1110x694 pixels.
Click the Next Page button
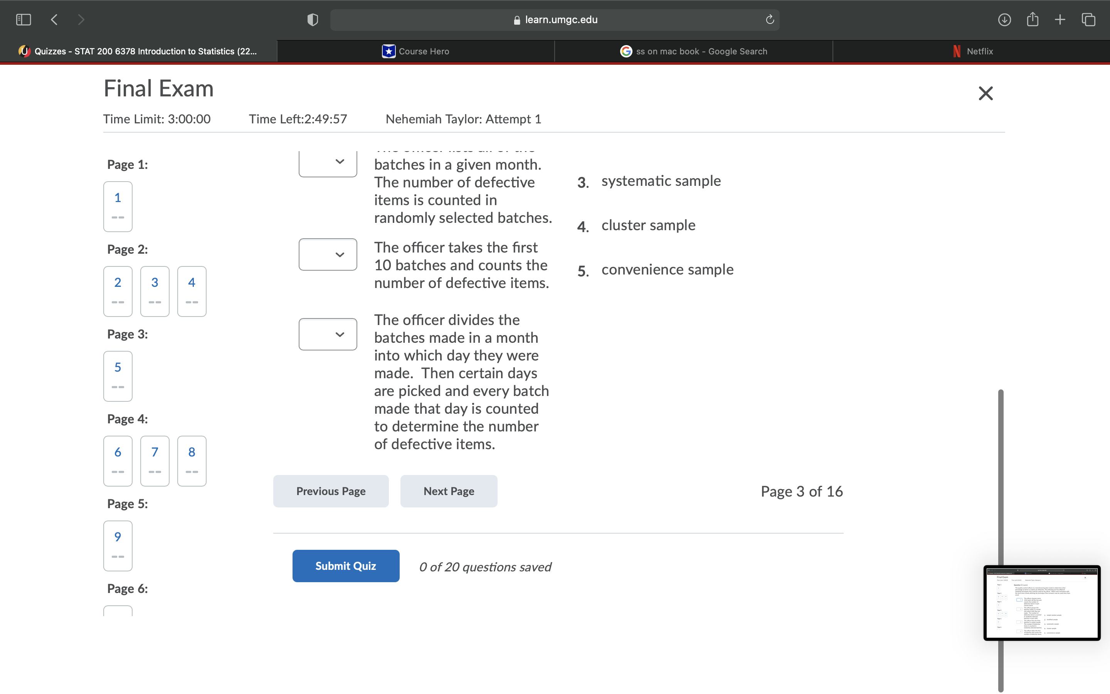pyautogui.click(x=449, y=491)
